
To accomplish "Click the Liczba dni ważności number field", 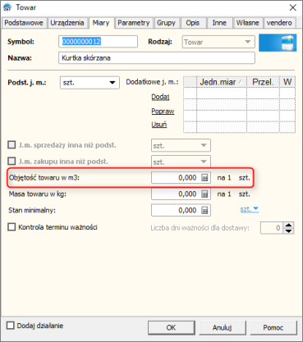I will coord(272,228).
